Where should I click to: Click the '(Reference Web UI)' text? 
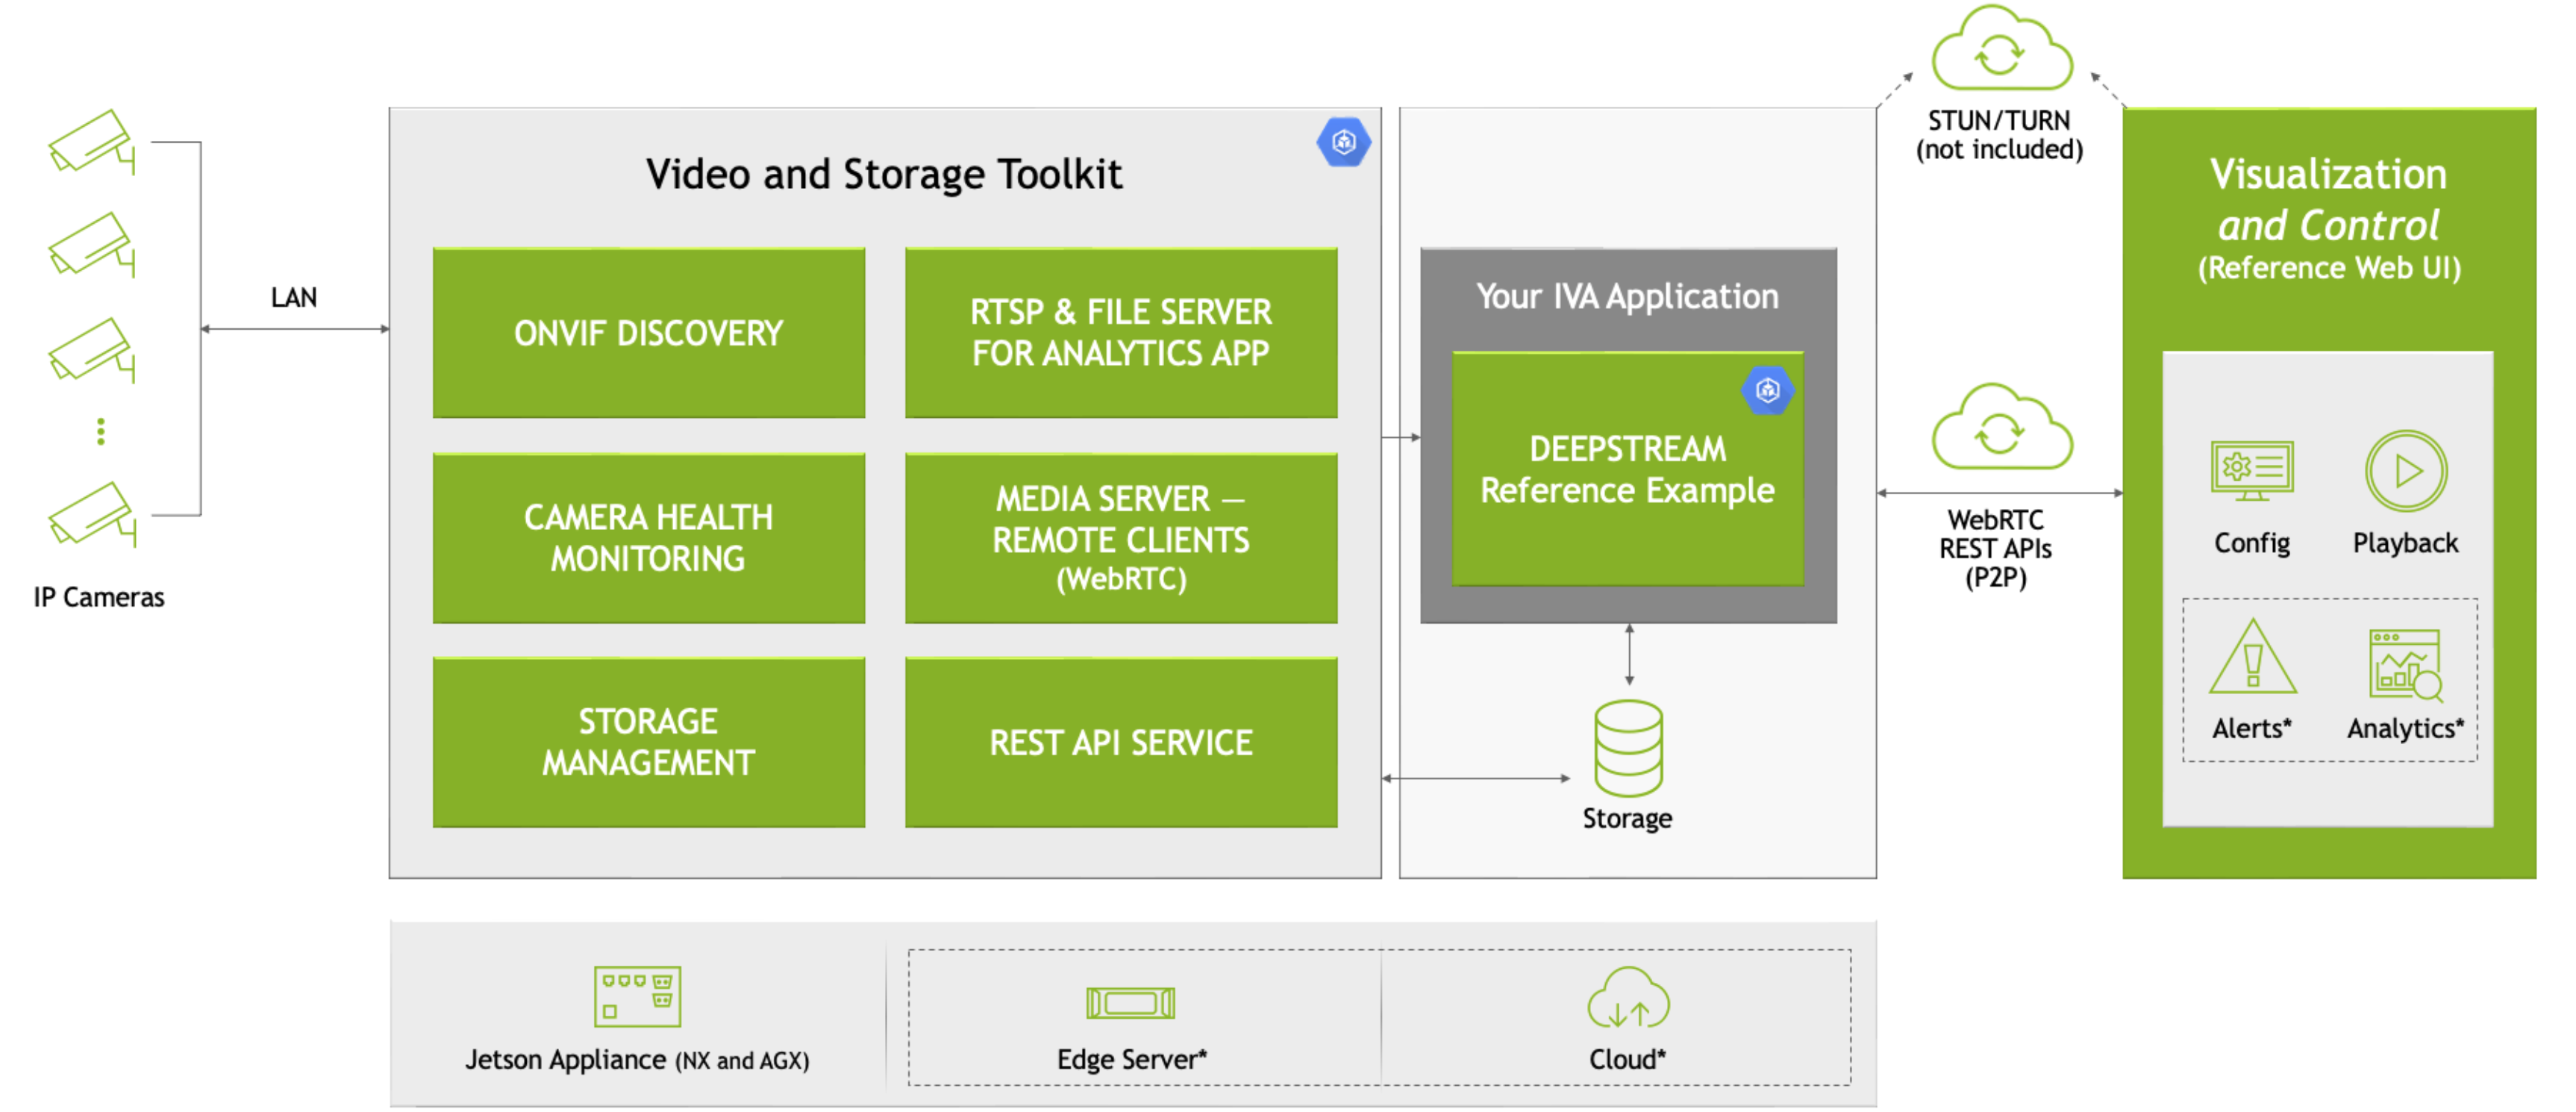pyautogui.click(x=2328, y=268)
